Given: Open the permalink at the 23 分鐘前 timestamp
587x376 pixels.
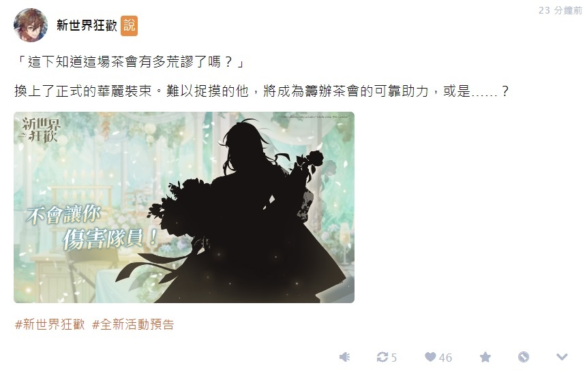Looking at the screenshot, I should tap(560, 10).
